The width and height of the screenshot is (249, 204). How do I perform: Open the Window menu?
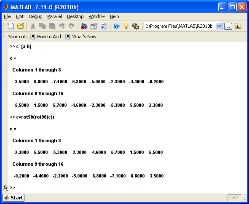[x=96, y=16]
